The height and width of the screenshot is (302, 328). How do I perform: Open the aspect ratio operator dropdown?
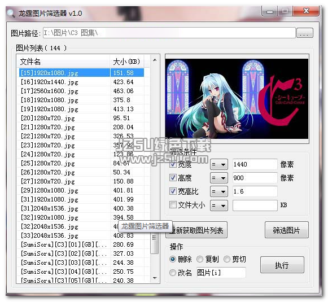tap(219, 191)
